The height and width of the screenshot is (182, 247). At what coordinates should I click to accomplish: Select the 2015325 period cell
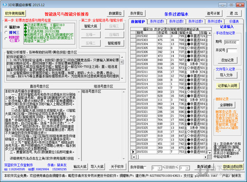coord(147,128)
